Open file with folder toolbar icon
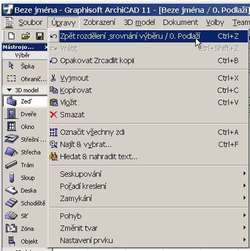Image resolution: width=250 pixels, height=251 pixels. [26, 36]
